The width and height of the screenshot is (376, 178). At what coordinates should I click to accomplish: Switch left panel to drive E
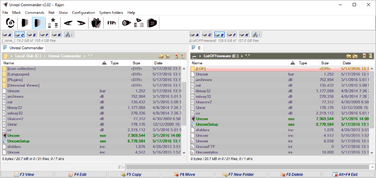pyautogui.click(x=33, y=35)
